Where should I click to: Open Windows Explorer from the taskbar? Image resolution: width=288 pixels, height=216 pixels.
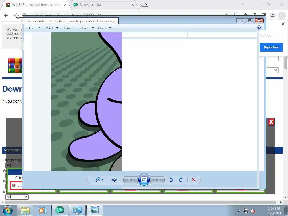click(x=25, y=210)
